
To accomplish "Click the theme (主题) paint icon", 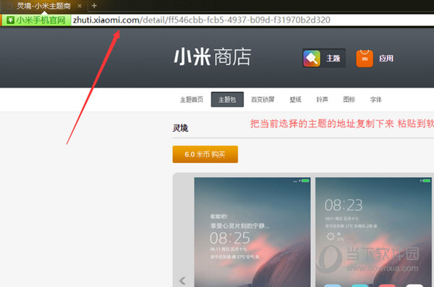I will 312,58.
